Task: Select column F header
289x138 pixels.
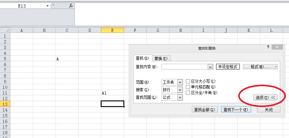Action: [135, 30]
